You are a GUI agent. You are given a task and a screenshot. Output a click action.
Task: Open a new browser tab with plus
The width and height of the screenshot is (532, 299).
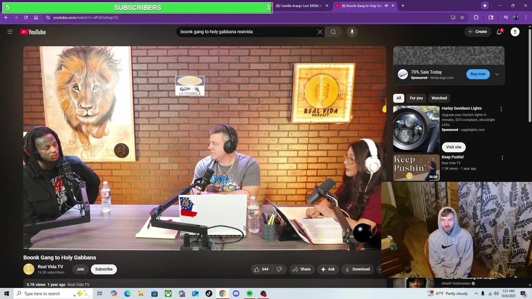click(x=403, y=6)
